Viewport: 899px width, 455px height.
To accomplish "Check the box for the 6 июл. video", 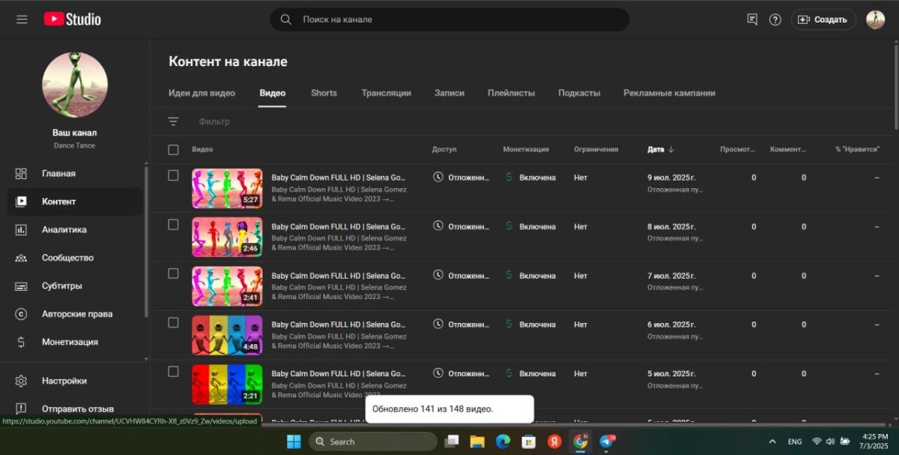I will [173, 322].
